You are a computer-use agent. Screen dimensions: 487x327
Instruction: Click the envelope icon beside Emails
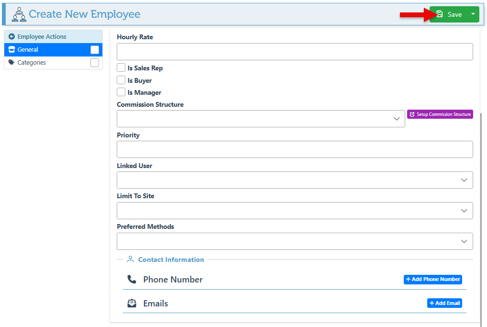click(x=132, y=304)
